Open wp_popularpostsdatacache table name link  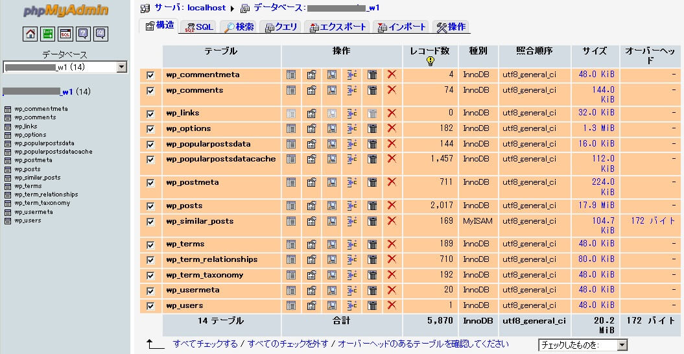pyautogui.click(x=220, y=159)
